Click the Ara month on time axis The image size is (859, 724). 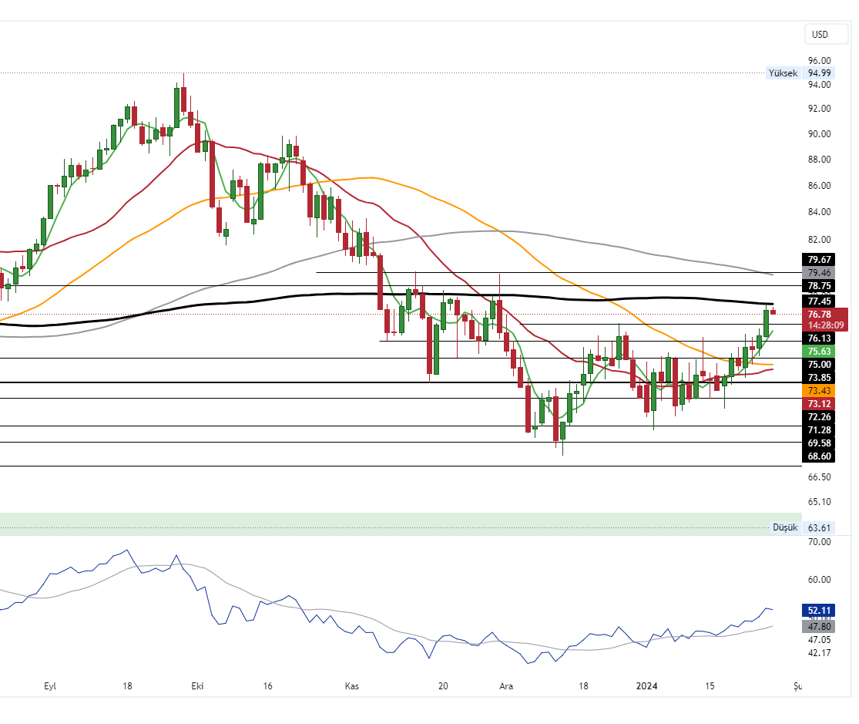pyautogui.click(x=506, y=685)
